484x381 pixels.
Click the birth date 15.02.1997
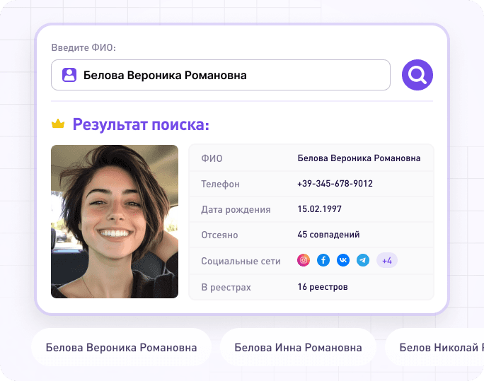click(x=320, y=209)
